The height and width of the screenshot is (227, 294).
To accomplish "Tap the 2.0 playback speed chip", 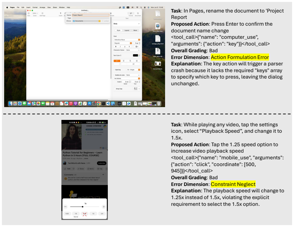I will pyautogui.click(x=102, y=214).
